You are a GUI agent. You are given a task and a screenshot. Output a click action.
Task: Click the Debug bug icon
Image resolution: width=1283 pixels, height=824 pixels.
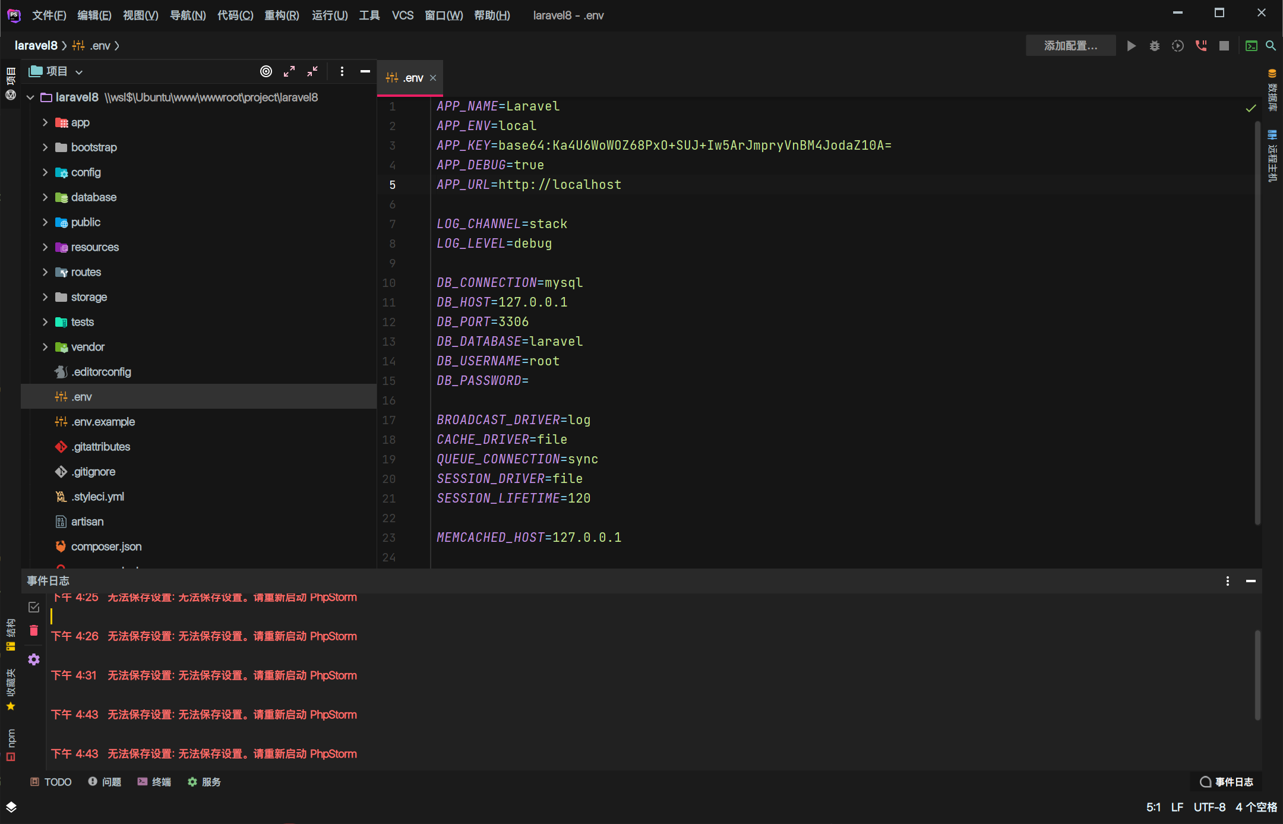pos(1155,46)
